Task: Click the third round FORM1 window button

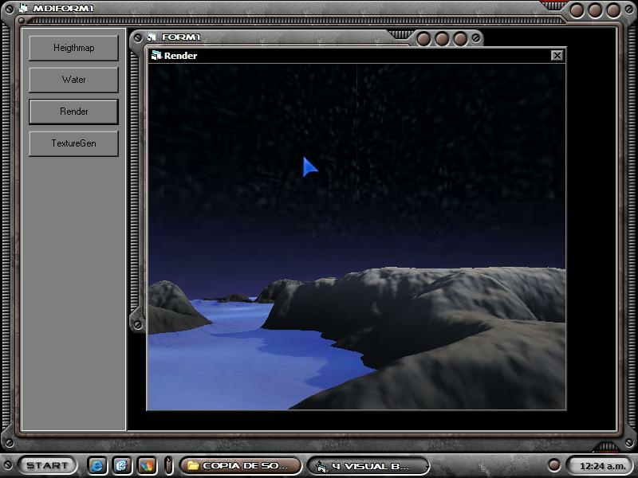Action: [x=460, y=39]
